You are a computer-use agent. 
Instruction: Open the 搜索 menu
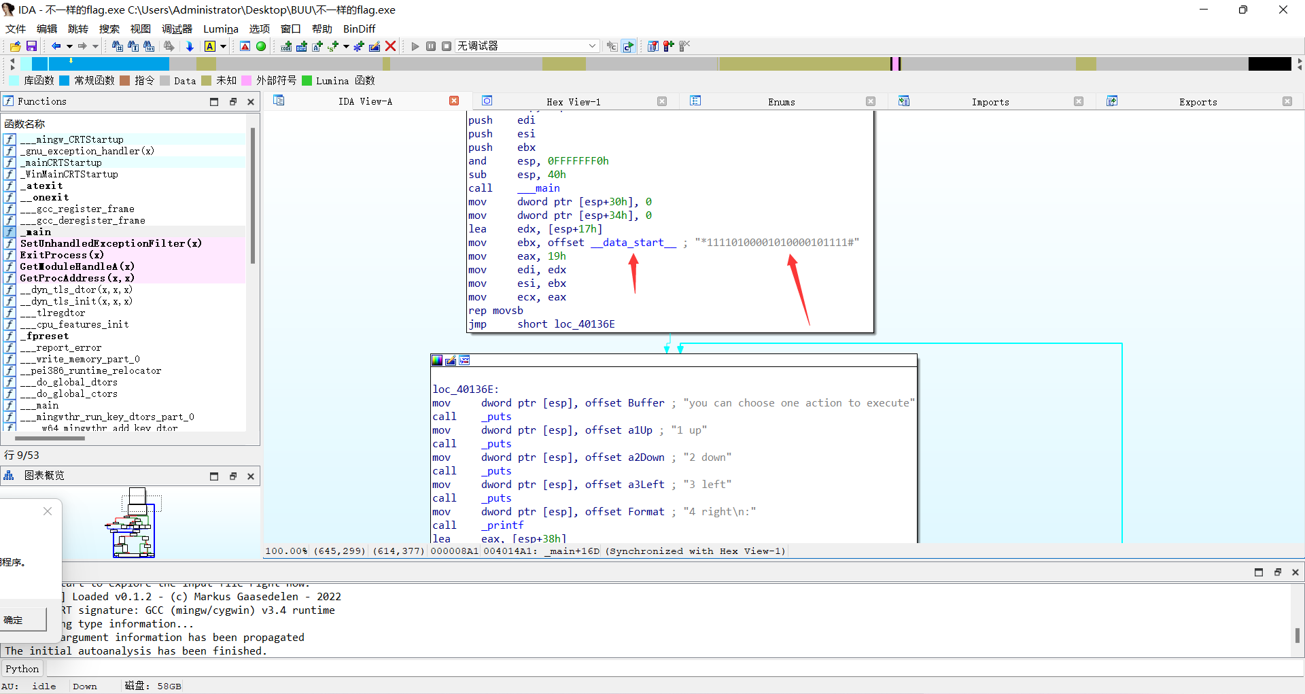tap(109, 29)
